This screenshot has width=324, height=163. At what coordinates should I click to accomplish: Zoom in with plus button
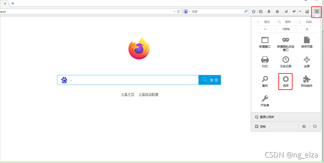click(307, 29)
